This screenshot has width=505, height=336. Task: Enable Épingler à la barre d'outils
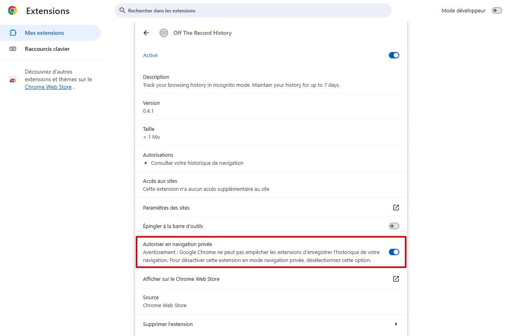(x=394, y=226)
